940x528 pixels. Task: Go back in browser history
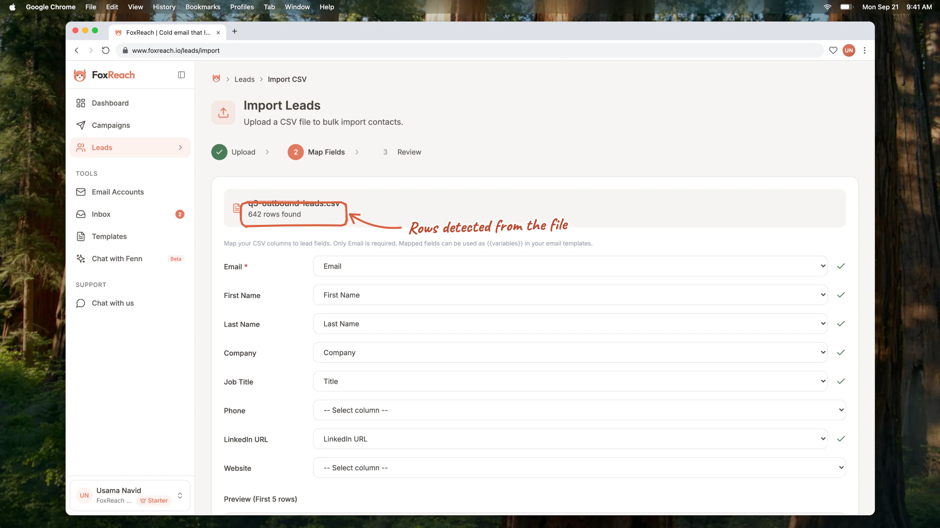coord(77,50)
